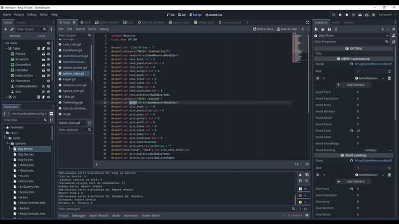399x224 pixels.
Task: Revert the Need Coins value
Action: [352, 131]
